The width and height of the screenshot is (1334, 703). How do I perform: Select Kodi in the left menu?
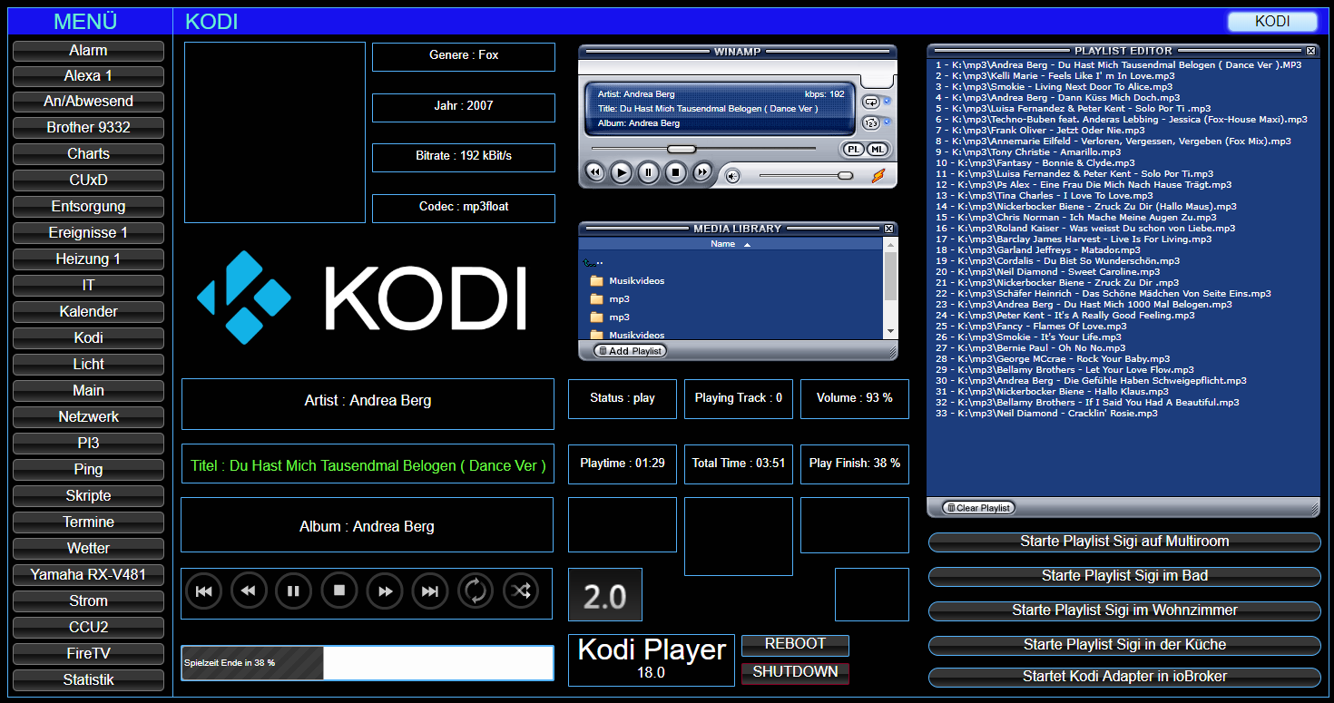88,337
